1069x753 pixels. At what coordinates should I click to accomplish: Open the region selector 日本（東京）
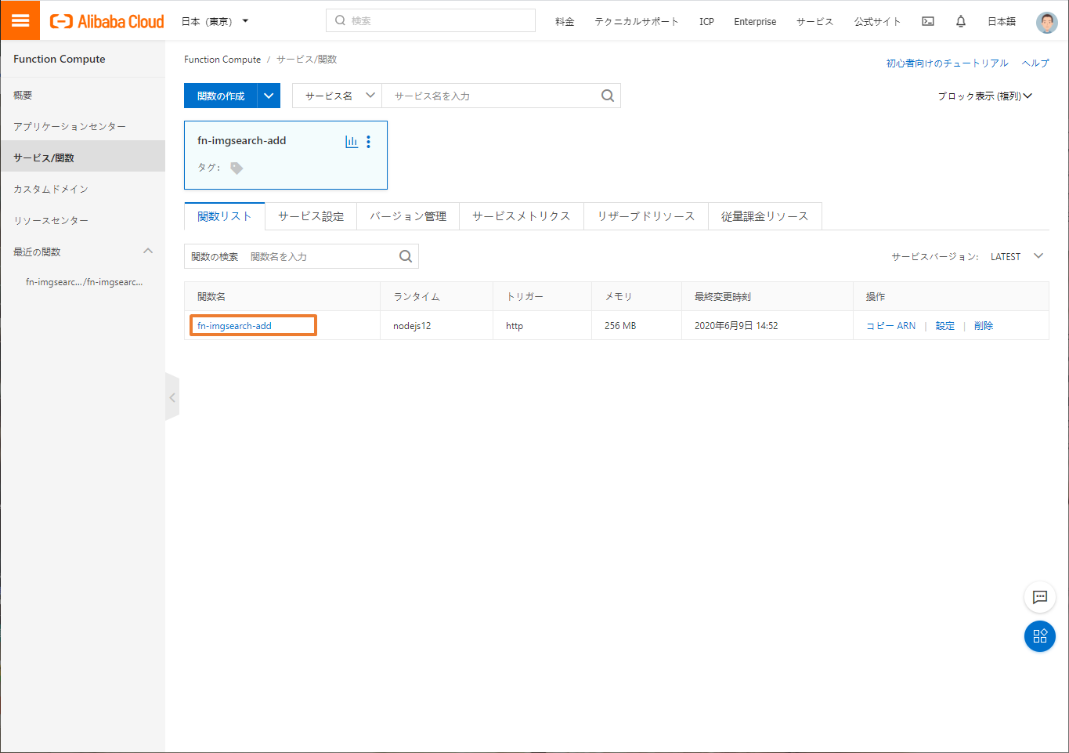click(215, 21)
